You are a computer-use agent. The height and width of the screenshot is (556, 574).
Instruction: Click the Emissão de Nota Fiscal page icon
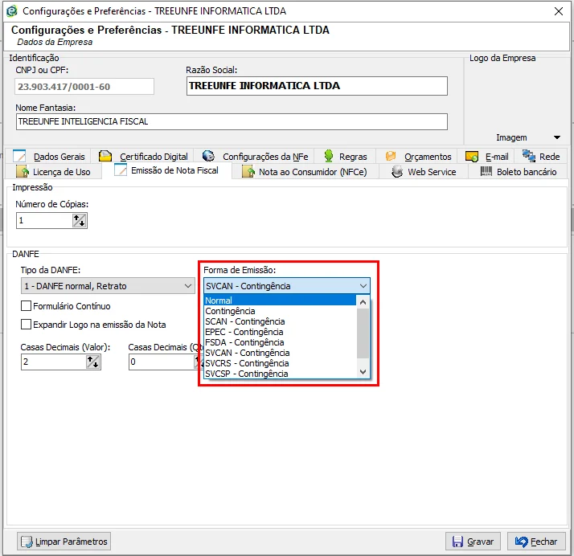click(x=121, y=170)
